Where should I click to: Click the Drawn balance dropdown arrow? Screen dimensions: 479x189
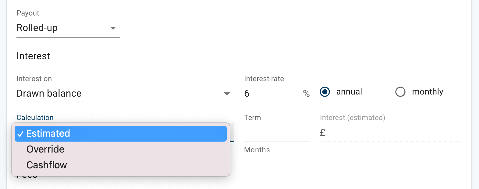227,94
